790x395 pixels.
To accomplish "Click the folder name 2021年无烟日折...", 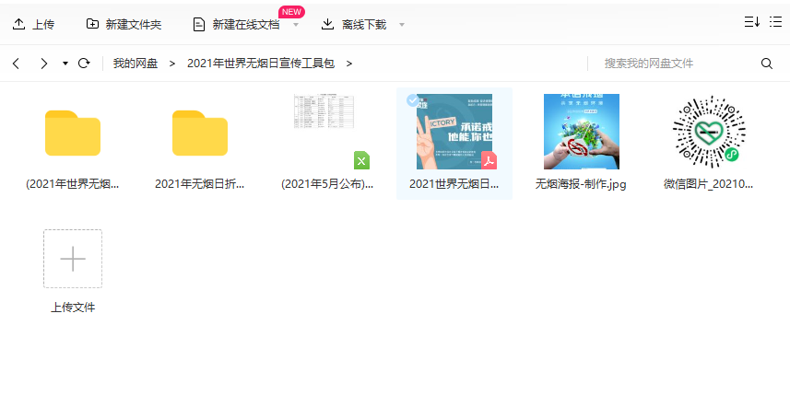I will click(199, 184).
